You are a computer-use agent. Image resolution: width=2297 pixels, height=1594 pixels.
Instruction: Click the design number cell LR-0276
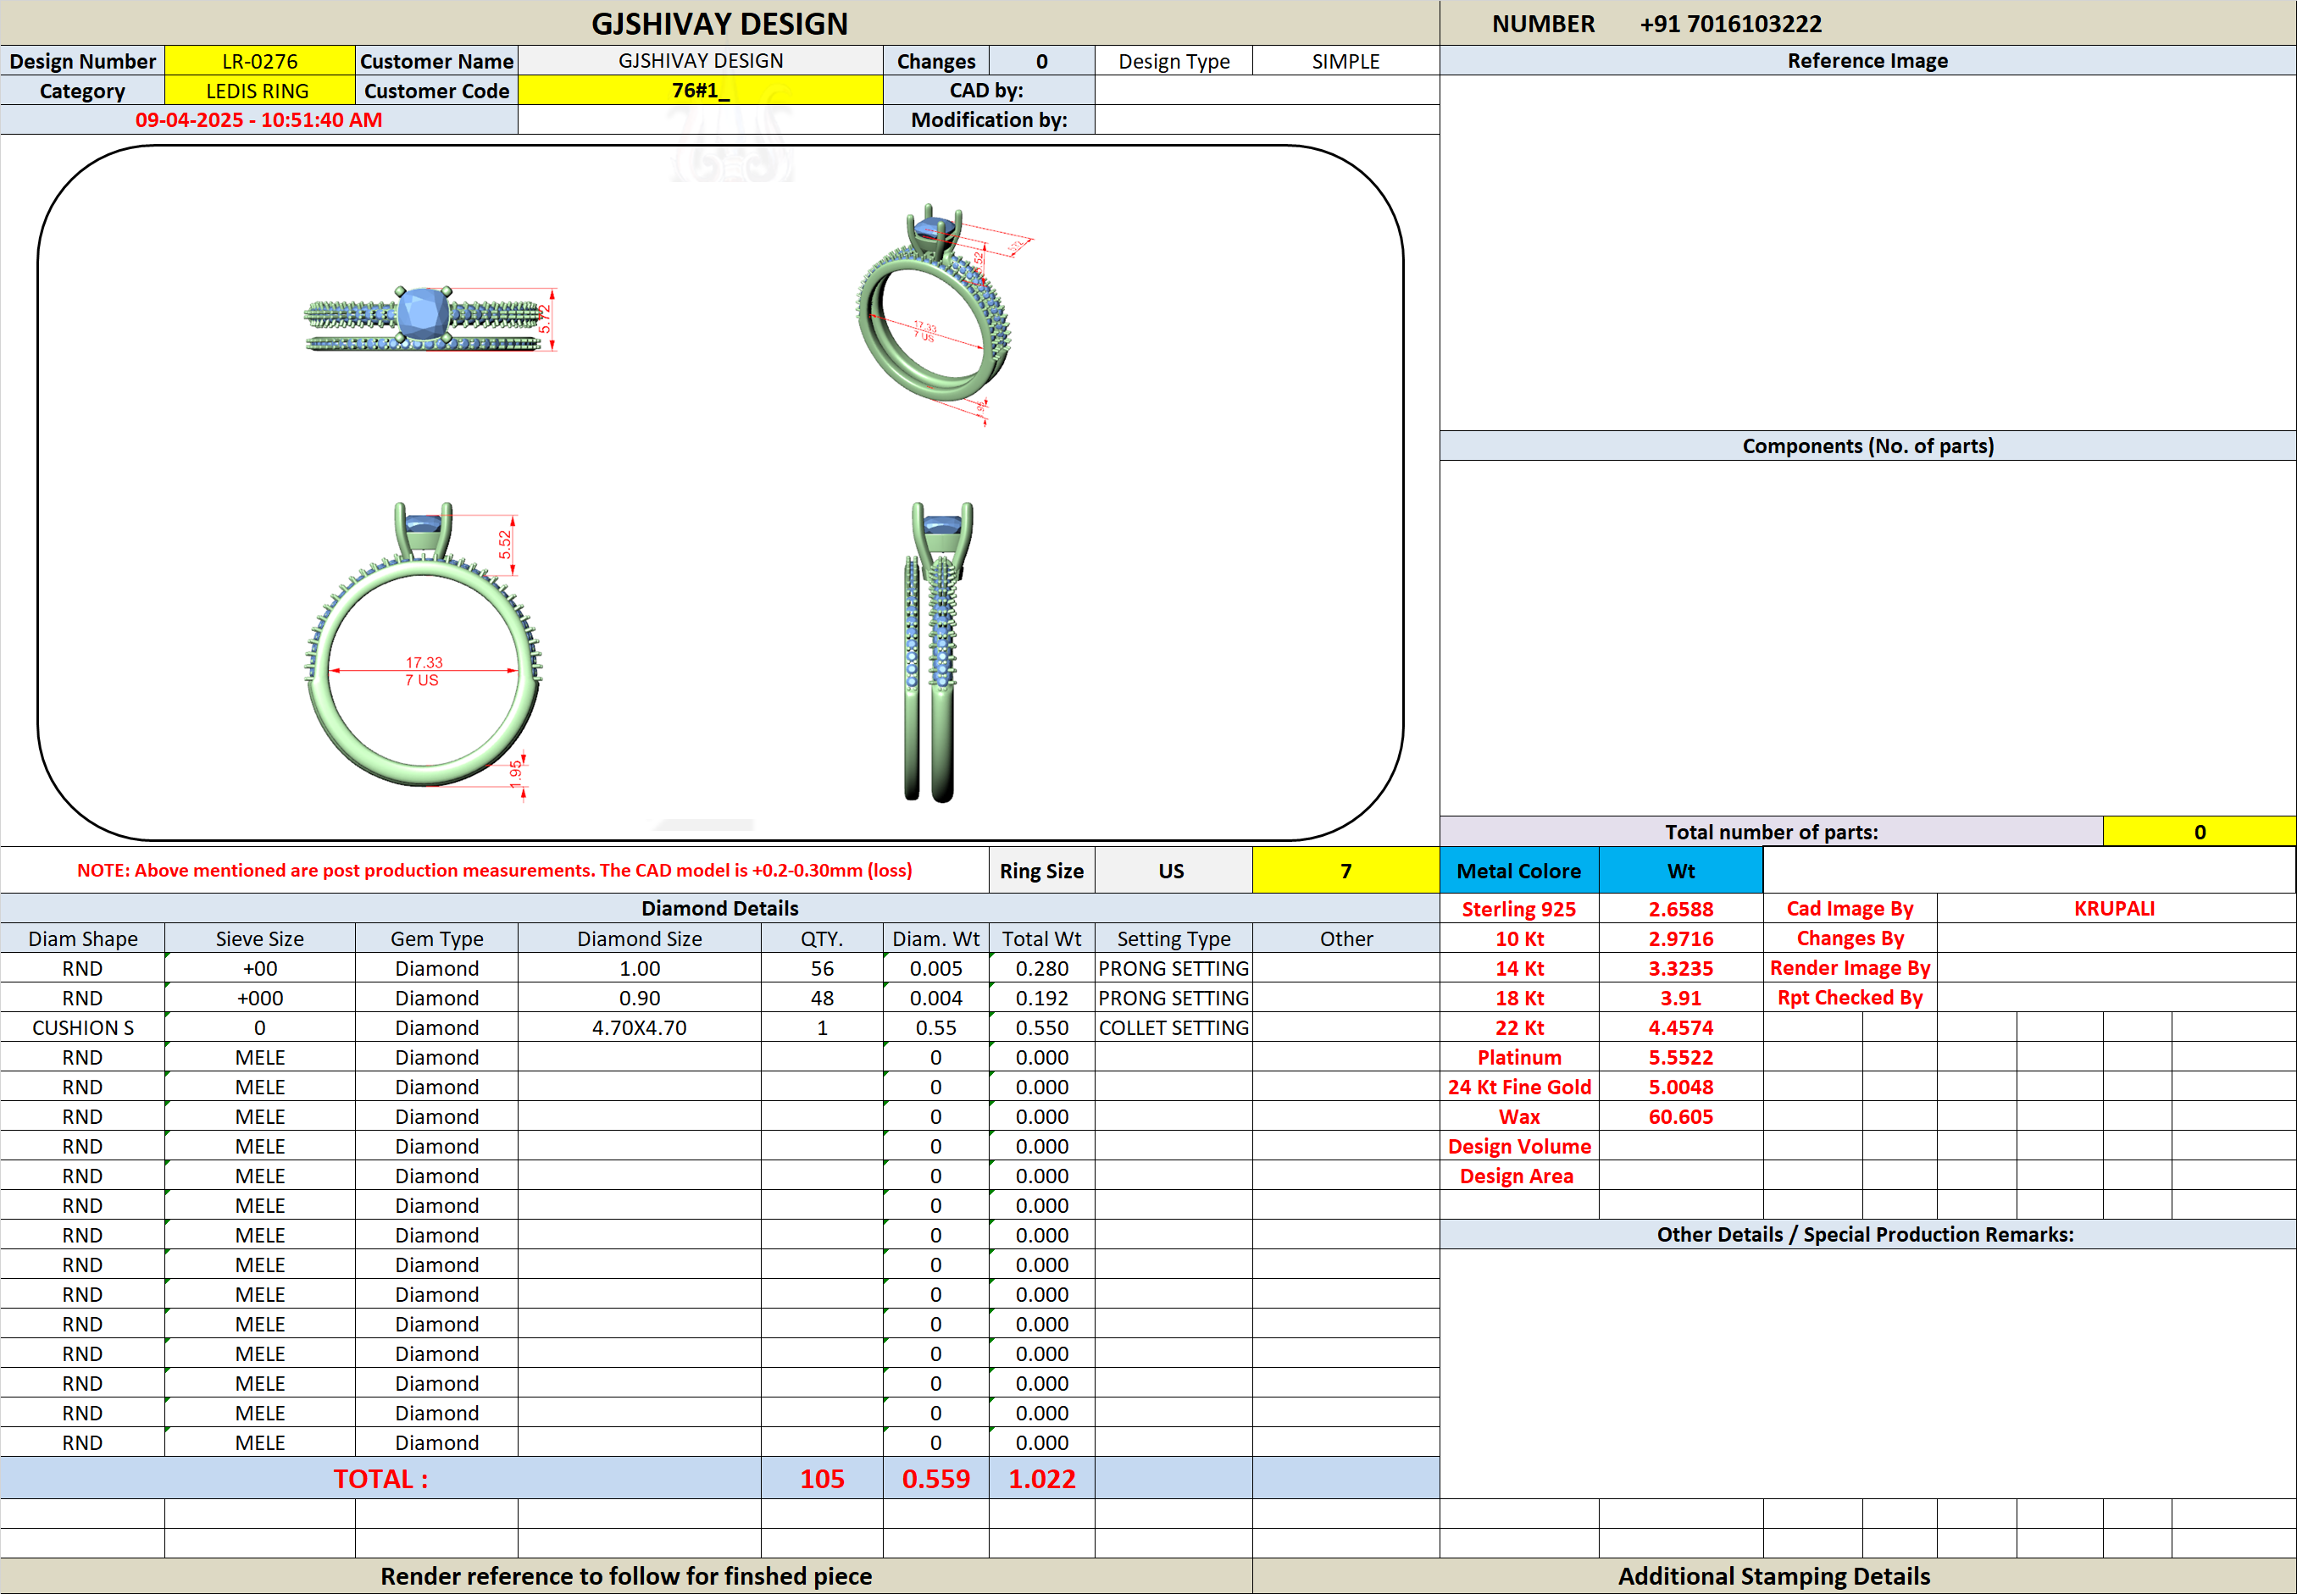tap(260, 61)
